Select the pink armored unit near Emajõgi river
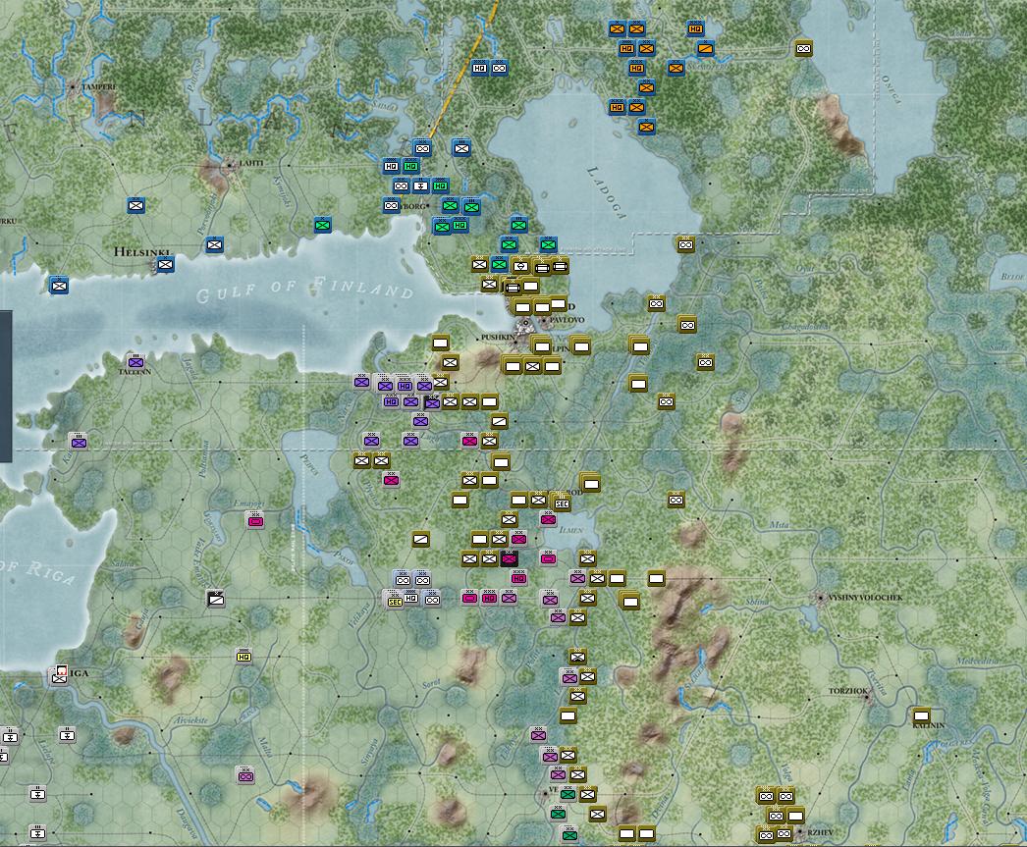This screenshot has width=1027, height=847. (x=255, y=521)
